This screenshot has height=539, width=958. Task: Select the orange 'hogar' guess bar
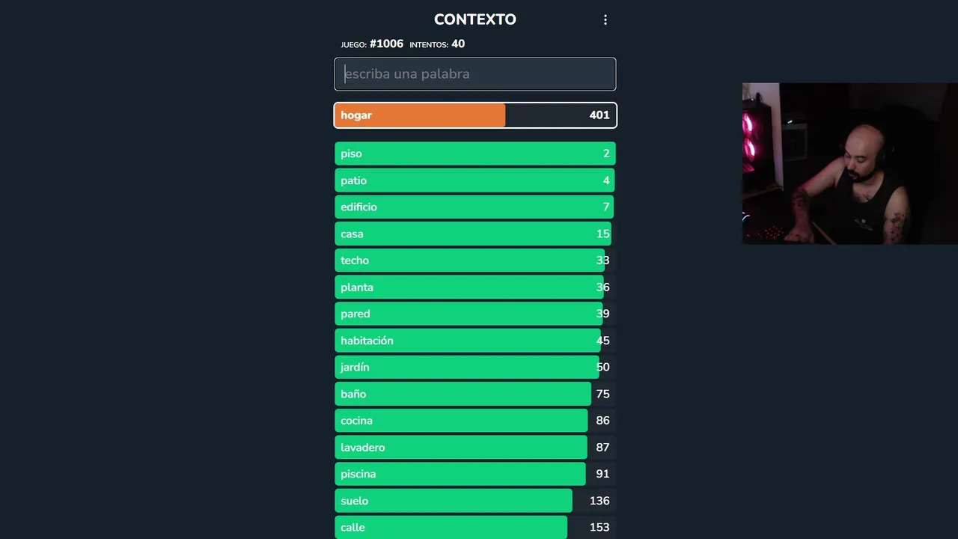(475, 115)
